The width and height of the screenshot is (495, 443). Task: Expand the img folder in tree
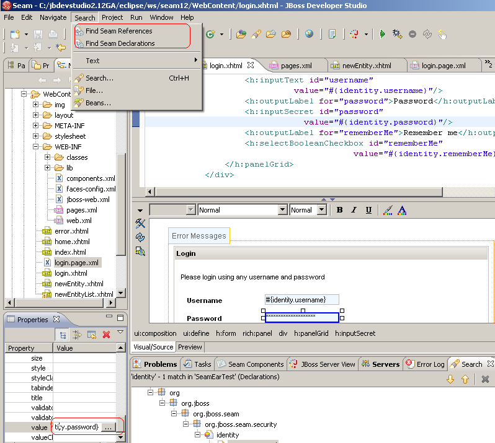tap(37, 105)
